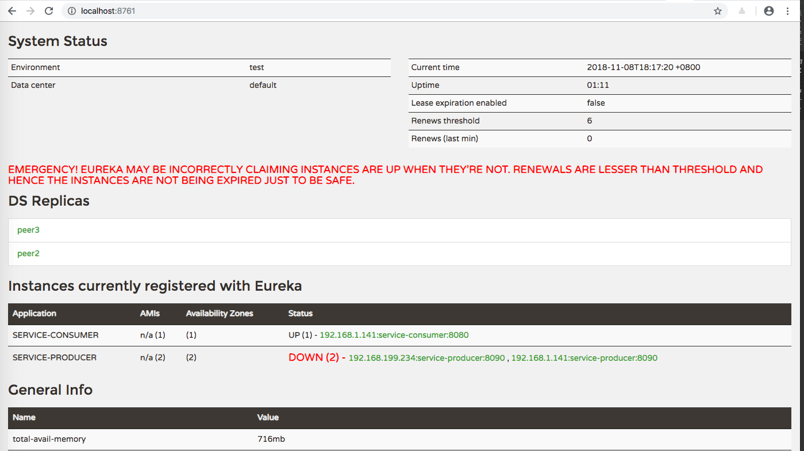Click the General Info heading
Viewport: 804px width, 451px height.
[x=51, y=390]
